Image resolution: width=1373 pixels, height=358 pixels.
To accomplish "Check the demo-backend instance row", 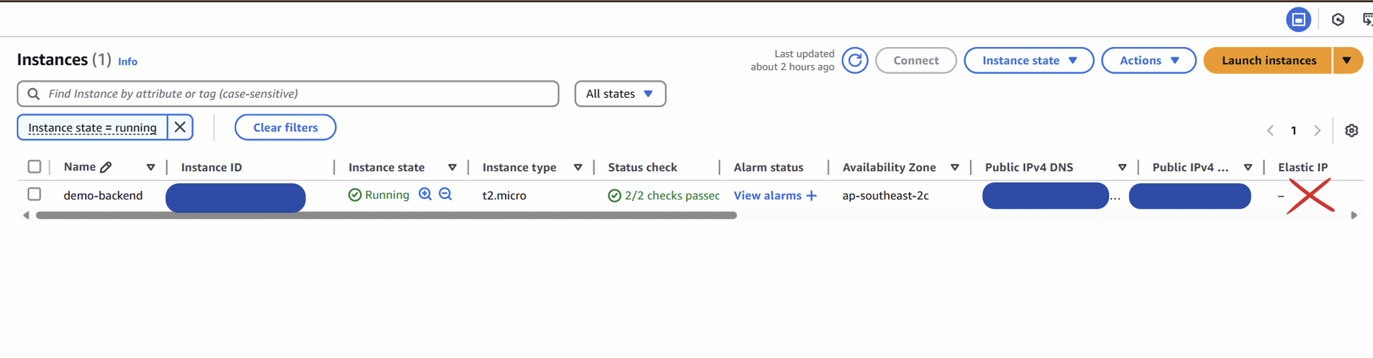I will [34, 194].
